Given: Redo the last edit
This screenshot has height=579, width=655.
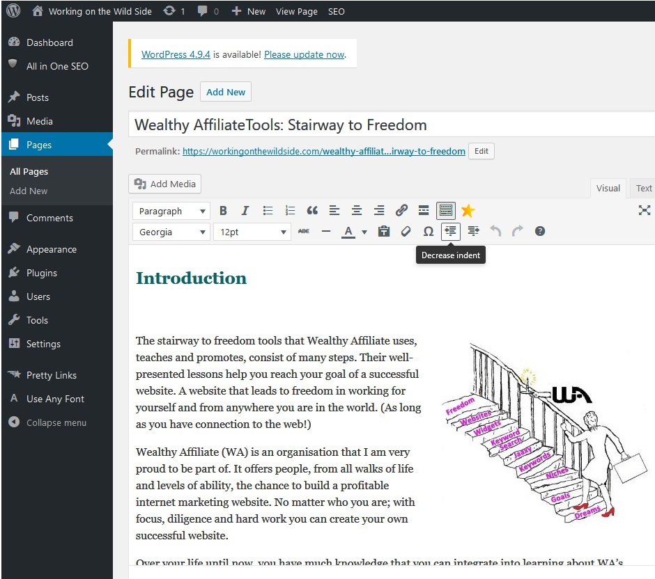Looking at the screenshot, I should [x=518, y=231].
